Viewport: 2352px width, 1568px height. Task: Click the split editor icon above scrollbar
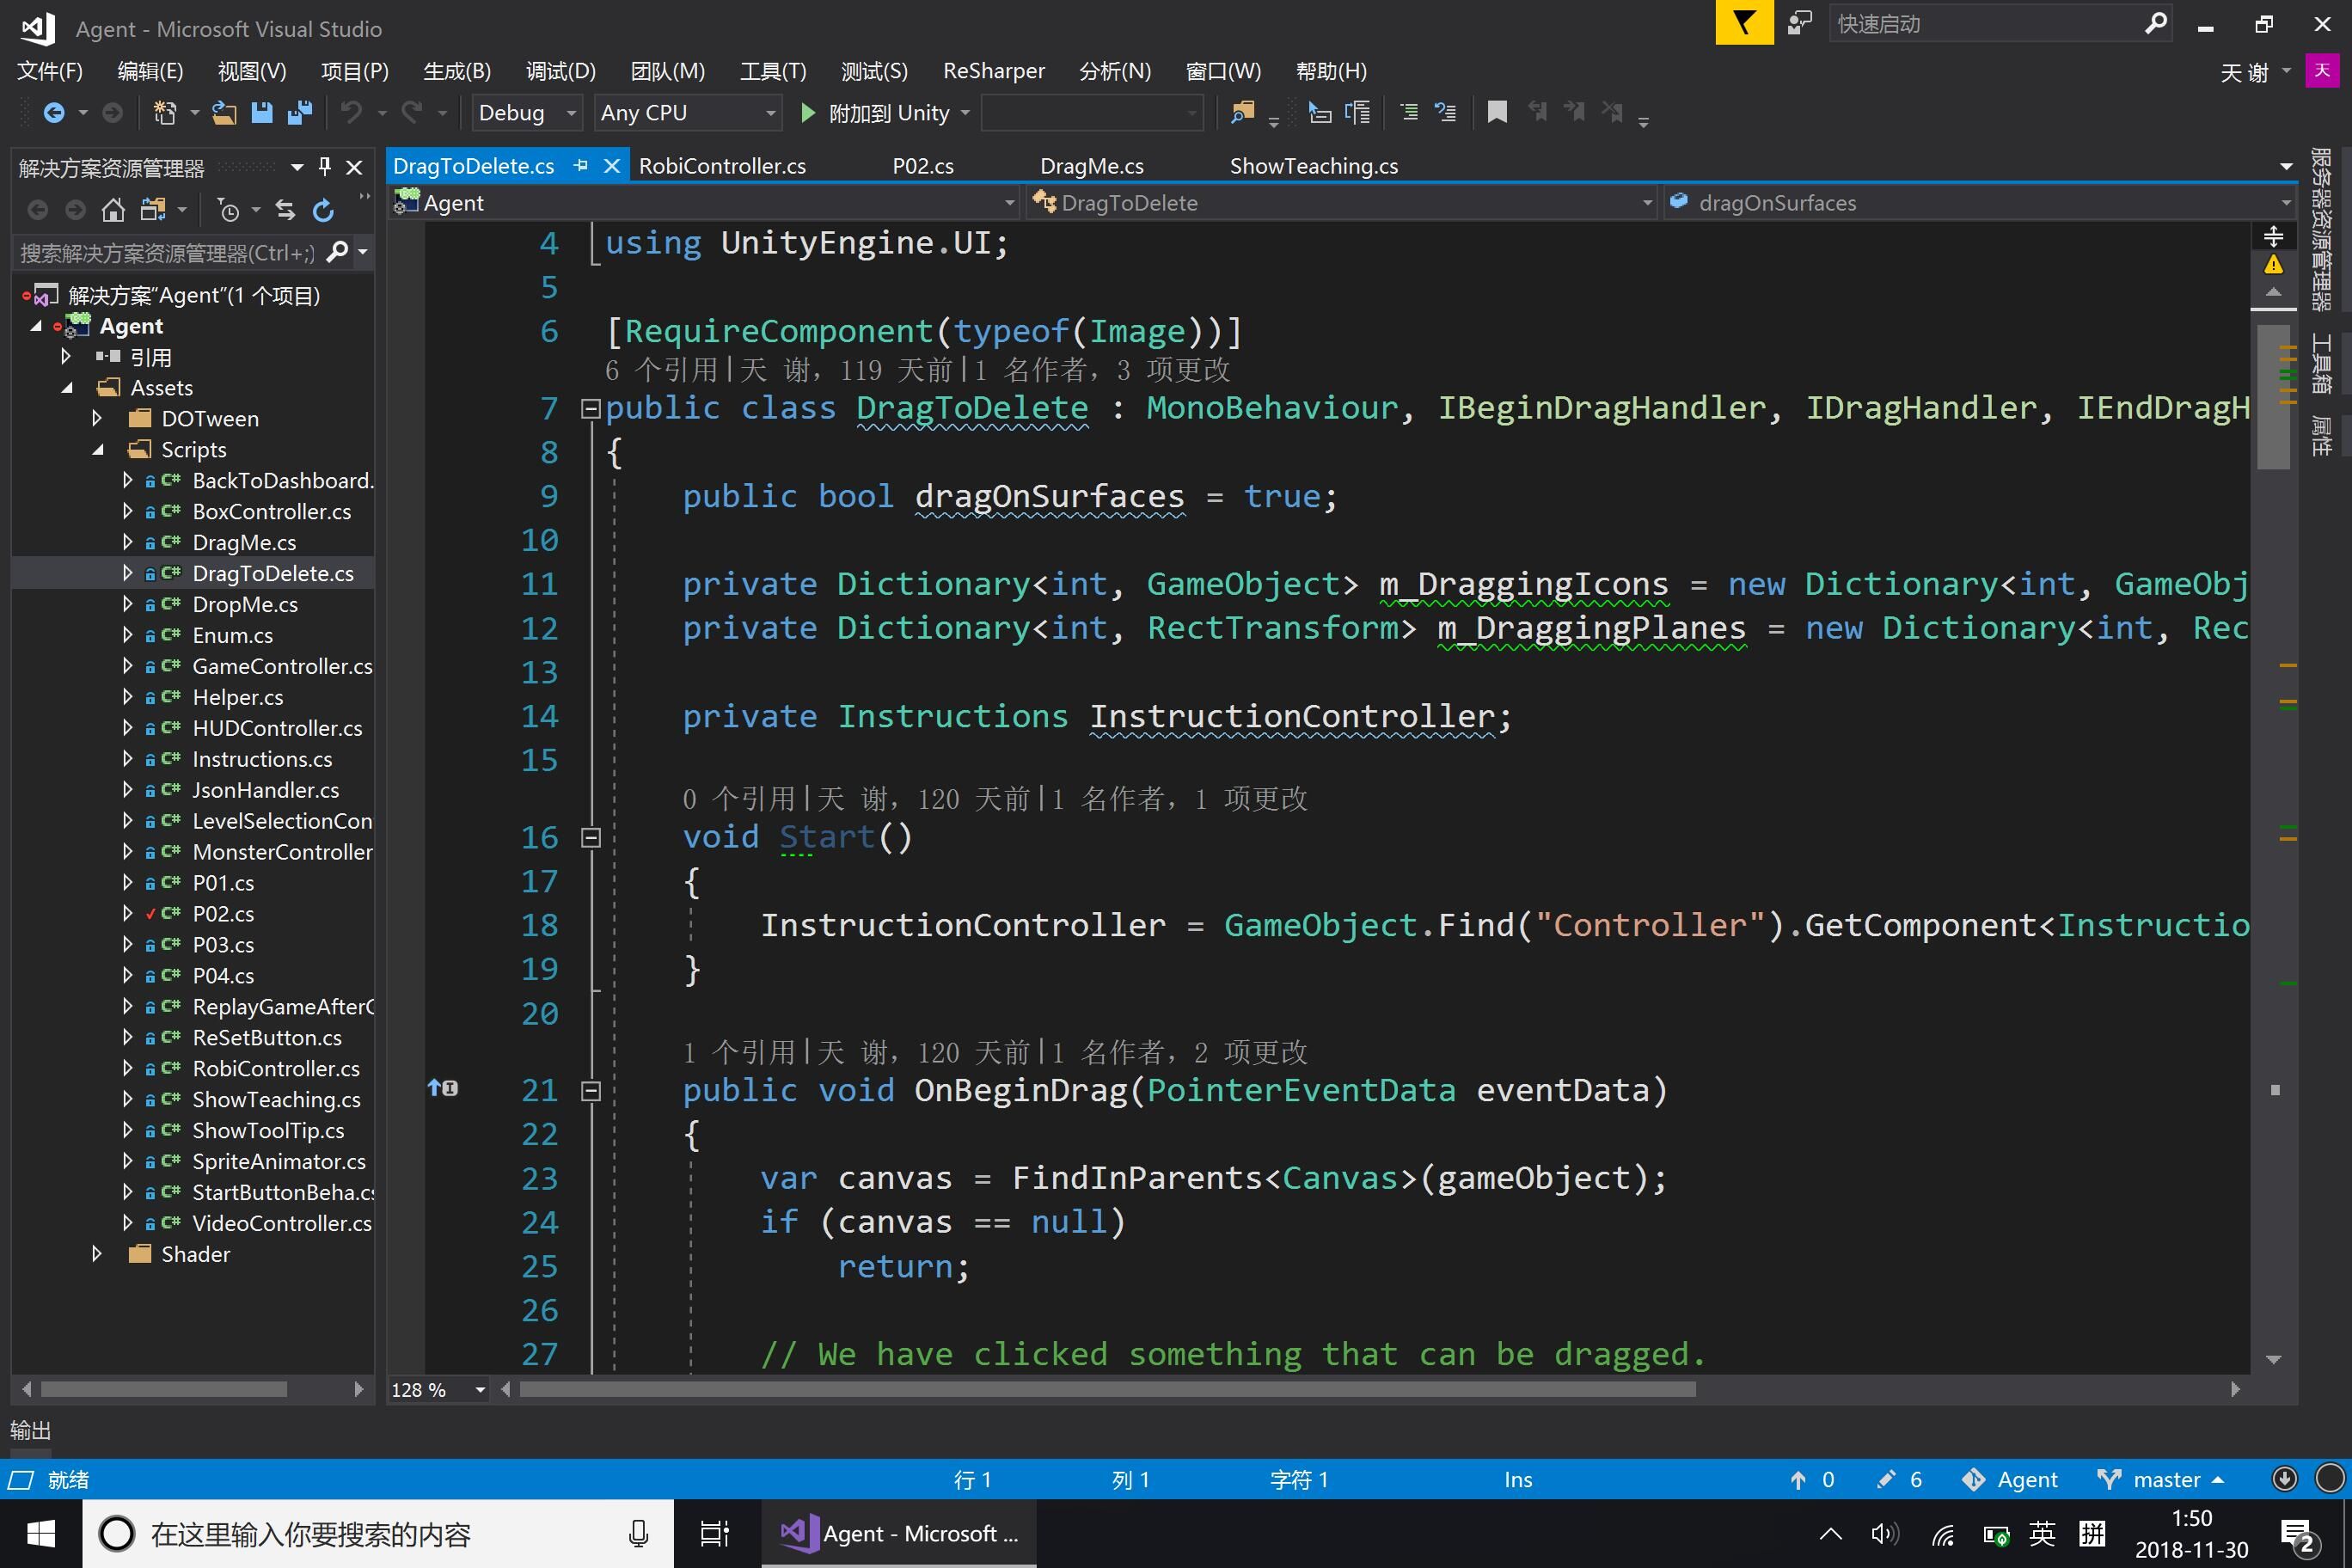click(2273, 237)
